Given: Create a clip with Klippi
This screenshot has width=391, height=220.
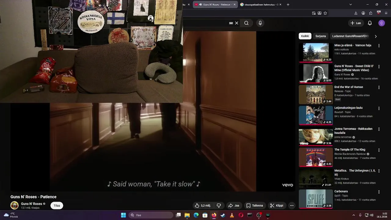Looking at the screenshot, I should pos(276,206).
